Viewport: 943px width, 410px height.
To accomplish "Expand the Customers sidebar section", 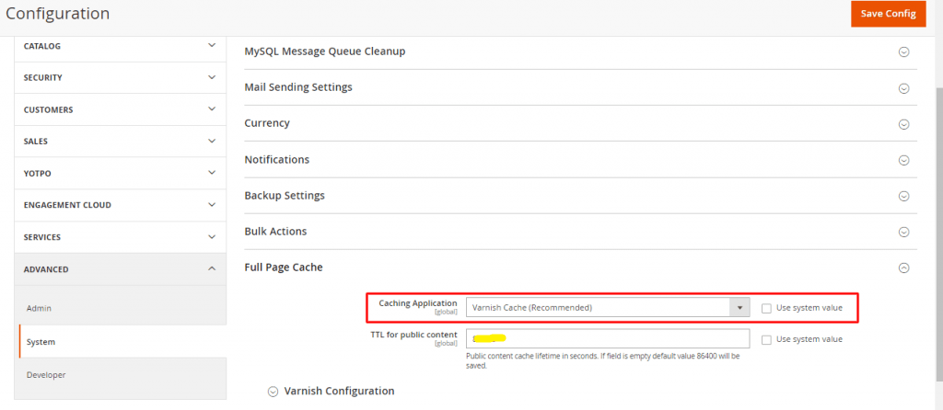I will (x=121, y=109).
